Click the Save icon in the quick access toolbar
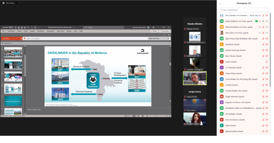Image resolution: width=274 pixels, height=143 pixels. coord(22,28)
